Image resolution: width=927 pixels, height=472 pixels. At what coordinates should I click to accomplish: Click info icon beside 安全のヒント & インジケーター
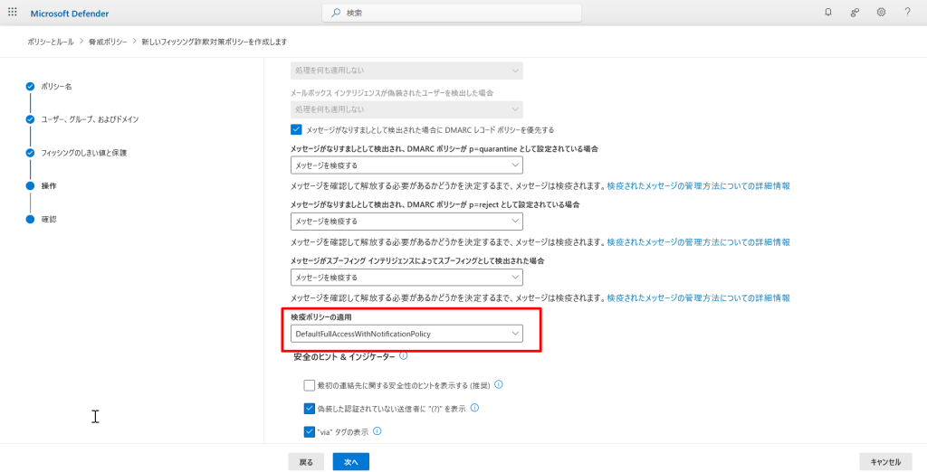404,356
